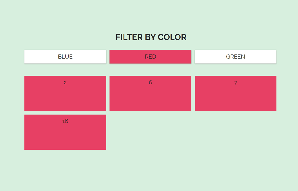Screen dimensions: 298x191
Task: Click the number 6 text label
Action: (x=150, y=82)
